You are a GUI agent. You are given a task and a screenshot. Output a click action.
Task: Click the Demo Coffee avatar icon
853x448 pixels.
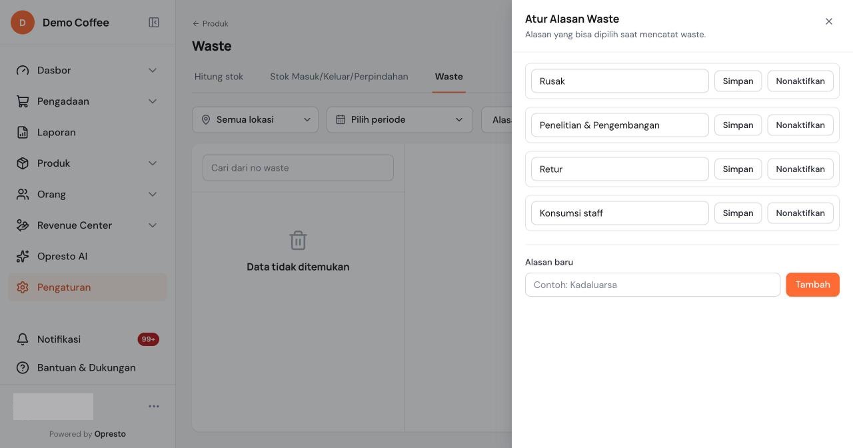tap(23, 23)
